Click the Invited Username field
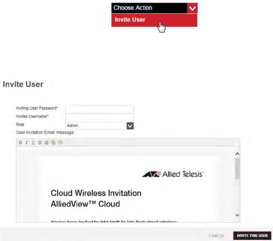 pyautogui.click(x=99, y=117)
